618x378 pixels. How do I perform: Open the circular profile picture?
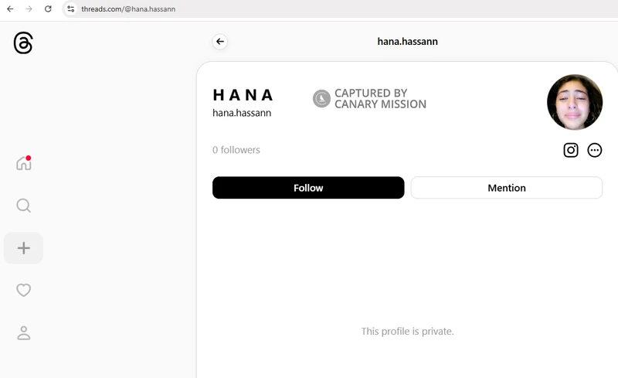tap(574, 102)
